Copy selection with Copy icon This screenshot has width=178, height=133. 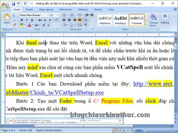tap(14, 20)
